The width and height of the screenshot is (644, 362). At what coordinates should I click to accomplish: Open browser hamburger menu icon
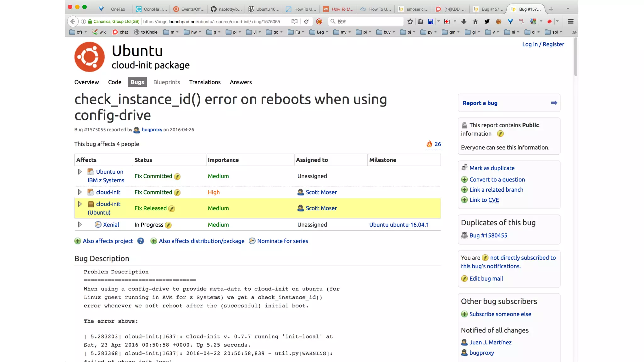tap(570, 21)
